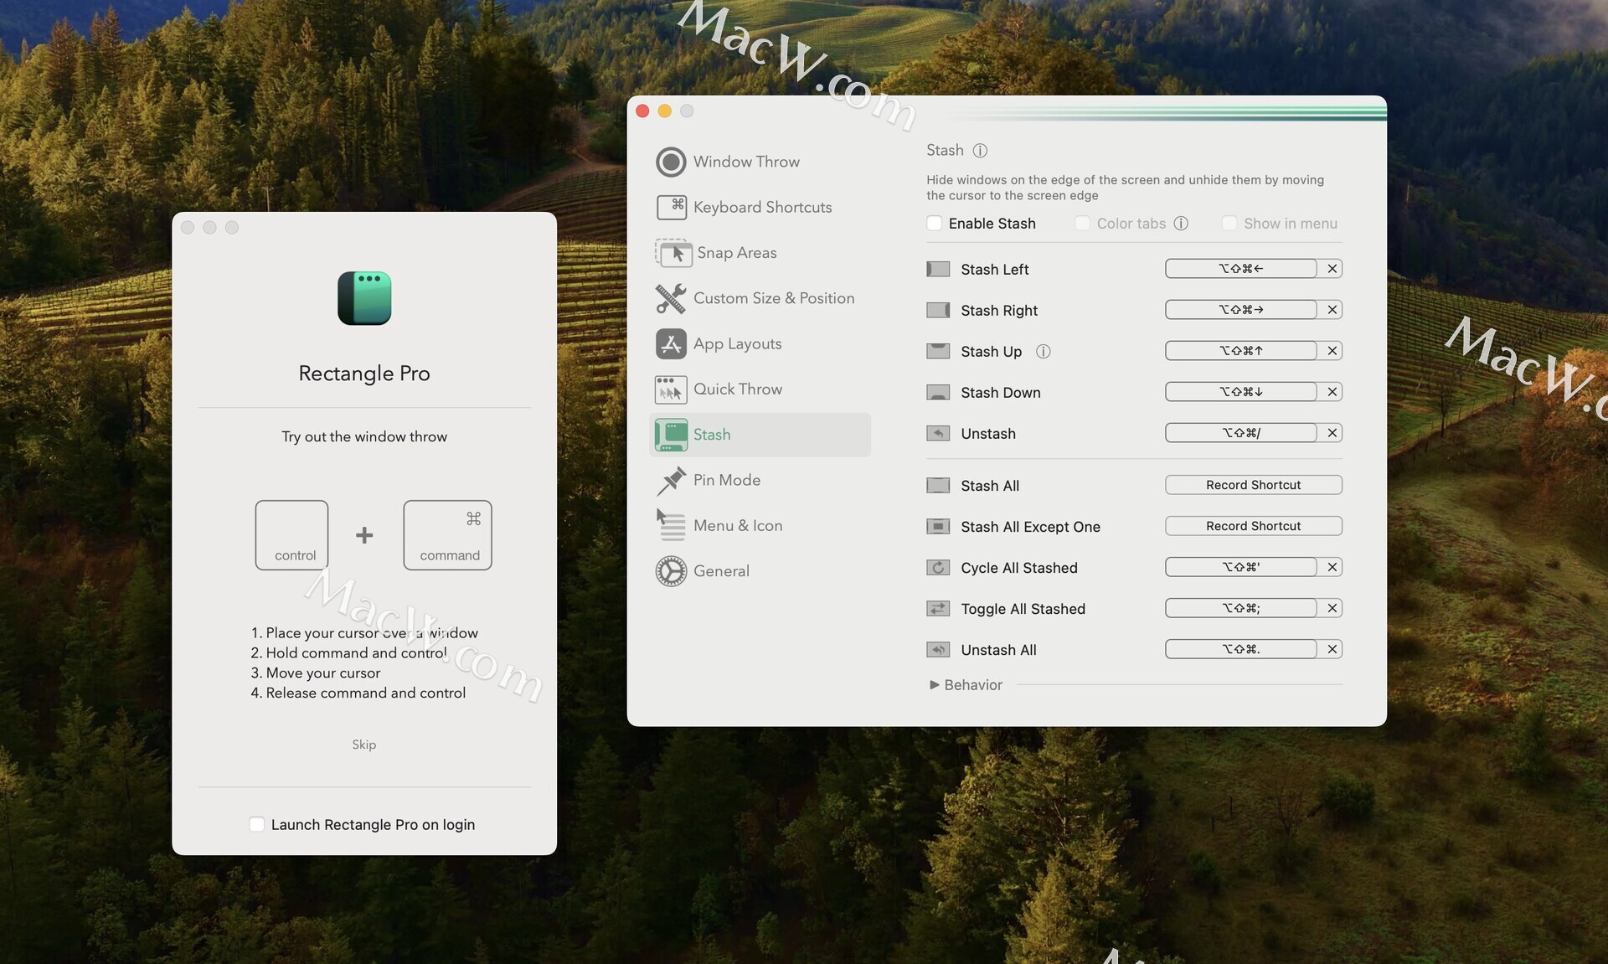Click the info icon next to Stash heading
1608x964 pixels.
click(x=980, y=151)
